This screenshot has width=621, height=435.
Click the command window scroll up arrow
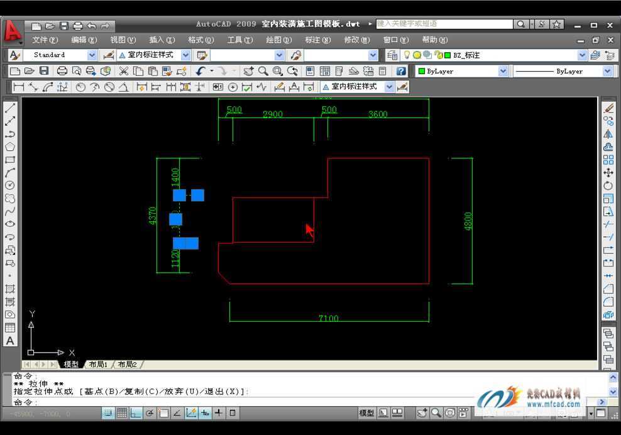point(613,377)
